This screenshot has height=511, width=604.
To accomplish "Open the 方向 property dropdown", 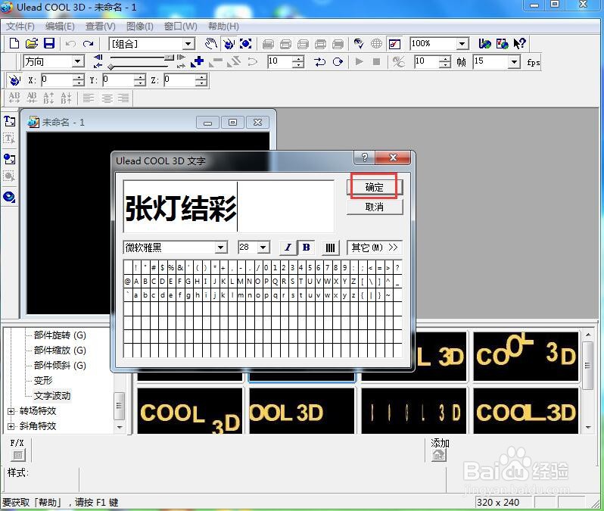I will click(x=78, y=61).
